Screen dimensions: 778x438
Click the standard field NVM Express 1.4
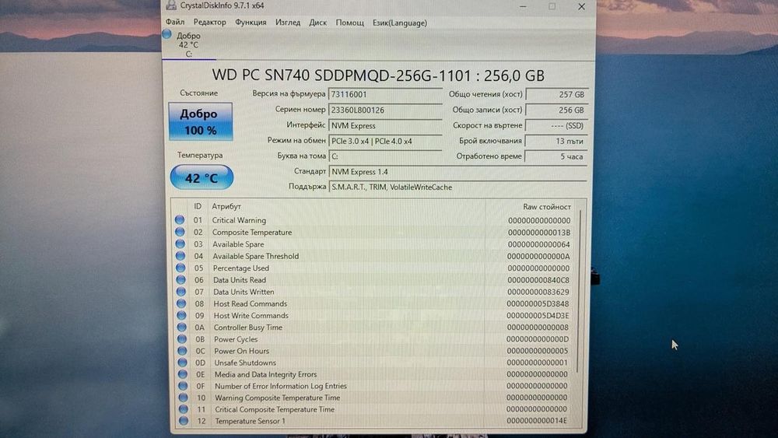[457, 172]
